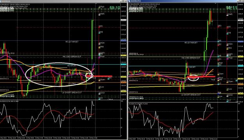Click cyan H3 price tag on H1 scale

[x=123, y=64]
